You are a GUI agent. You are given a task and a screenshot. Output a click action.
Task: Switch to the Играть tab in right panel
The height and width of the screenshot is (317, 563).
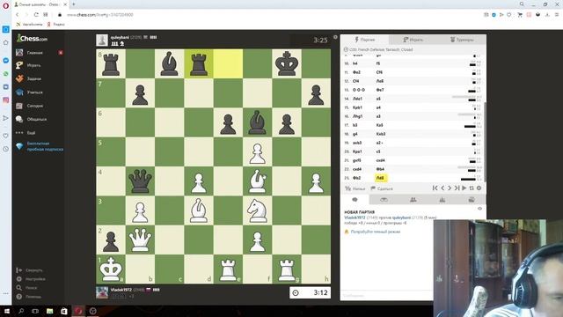click(x=413, y=40)
